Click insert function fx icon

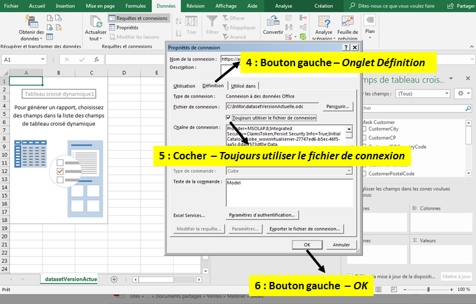(x=96, y=59)
